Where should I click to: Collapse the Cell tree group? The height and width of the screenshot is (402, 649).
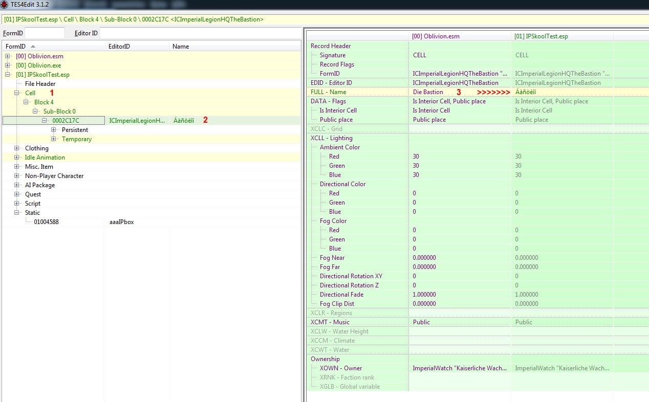(17, 93)
